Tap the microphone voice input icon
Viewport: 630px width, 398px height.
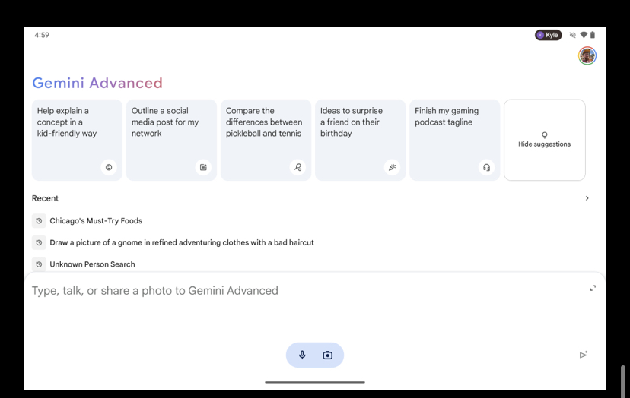pos(302,355)
